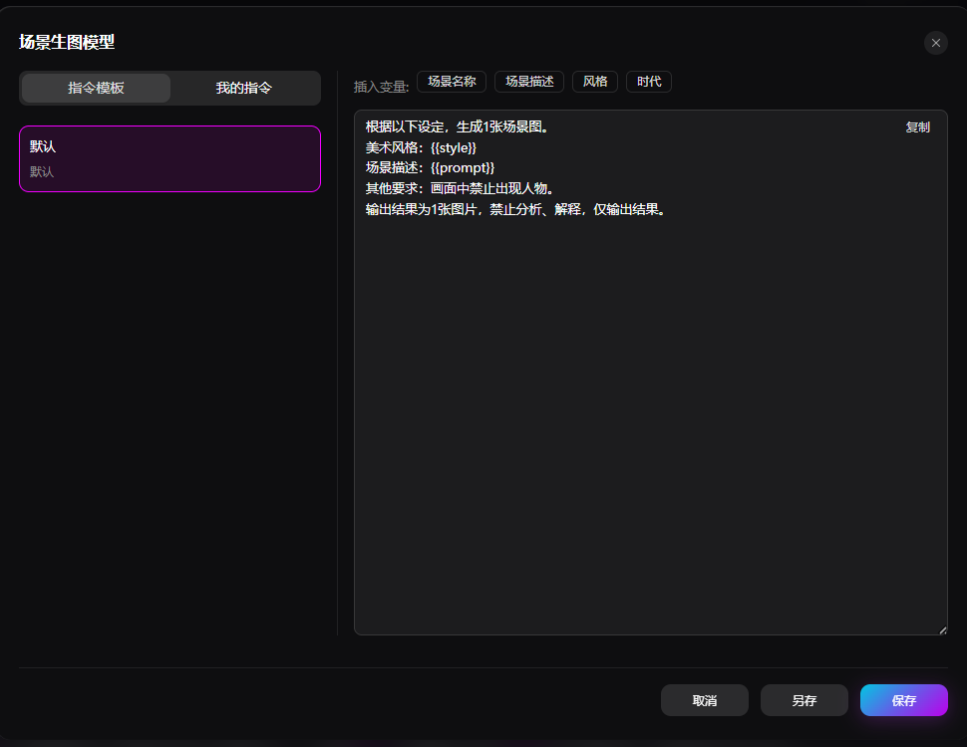Image resolution: width=967 pixels, height=747 pixels.
Task: Insert the 场景名称 variable
Action: coord(452,82)
